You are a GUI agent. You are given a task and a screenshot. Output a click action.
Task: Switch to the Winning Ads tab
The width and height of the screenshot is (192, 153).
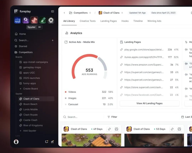(x=154, y=21)
